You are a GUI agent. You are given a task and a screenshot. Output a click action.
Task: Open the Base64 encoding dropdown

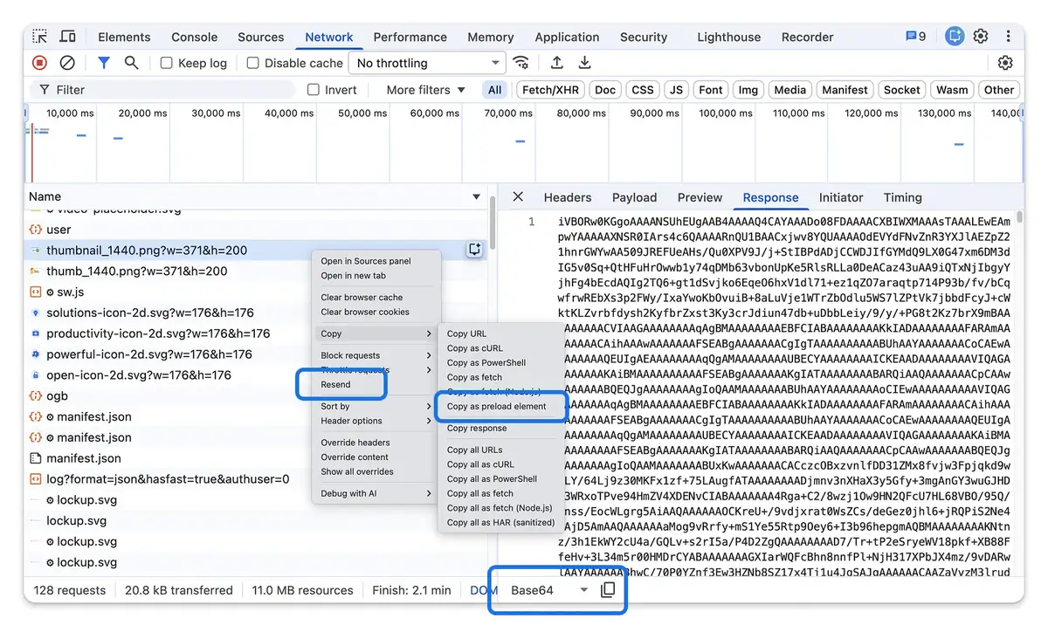click(x=548, y=590)
